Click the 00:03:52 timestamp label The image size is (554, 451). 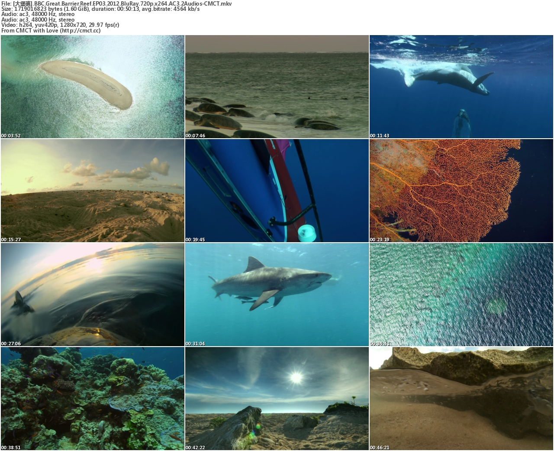[x=11, y=136]
